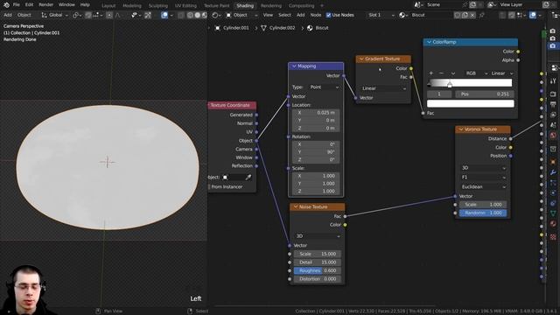Open the node editor Select menu
The height and width of the screenshot is (315, 560).
pos(284,15)
